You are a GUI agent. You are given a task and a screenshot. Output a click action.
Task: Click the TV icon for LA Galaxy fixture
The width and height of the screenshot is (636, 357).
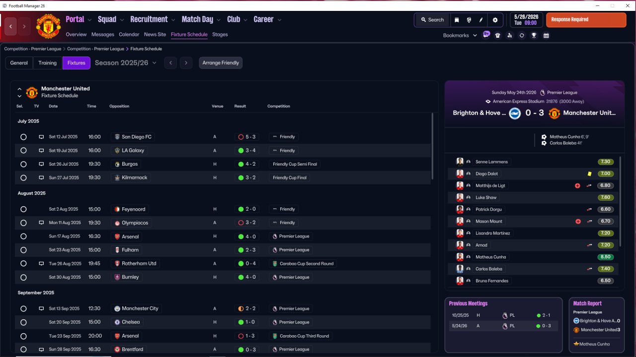pyautogui.click(x=41, y=150)
